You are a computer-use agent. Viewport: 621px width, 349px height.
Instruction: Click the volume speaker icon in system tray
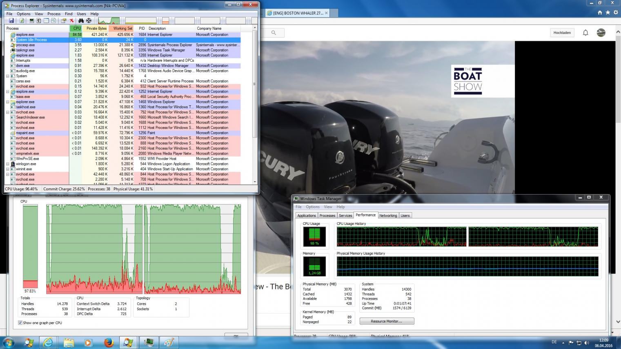pyautogui.click(x=587, y=343)
